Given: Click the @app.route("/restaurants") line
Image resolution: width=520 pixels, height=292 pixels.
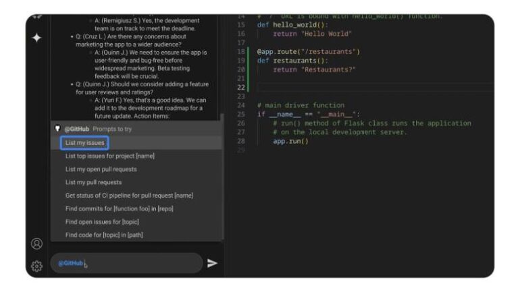Looking at the screenshot, I should pos(309,51).
